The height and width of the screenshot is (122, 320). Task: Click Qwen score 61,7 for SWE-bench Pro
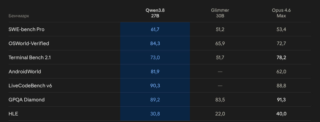pyautogui.click(x=155, y=29)
